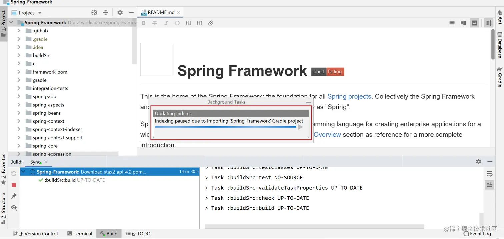This screenshot has width=504, height=239.
Task: Toggle soft-wrap in build output
Action: point(490,174)
